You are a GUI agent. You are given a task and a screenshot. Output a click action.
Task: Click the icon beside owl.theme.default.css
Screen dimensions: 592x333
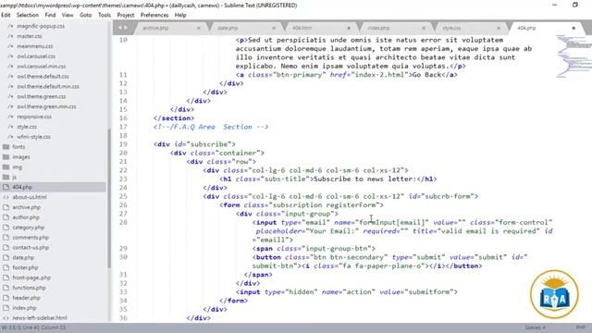coord(10,76)
